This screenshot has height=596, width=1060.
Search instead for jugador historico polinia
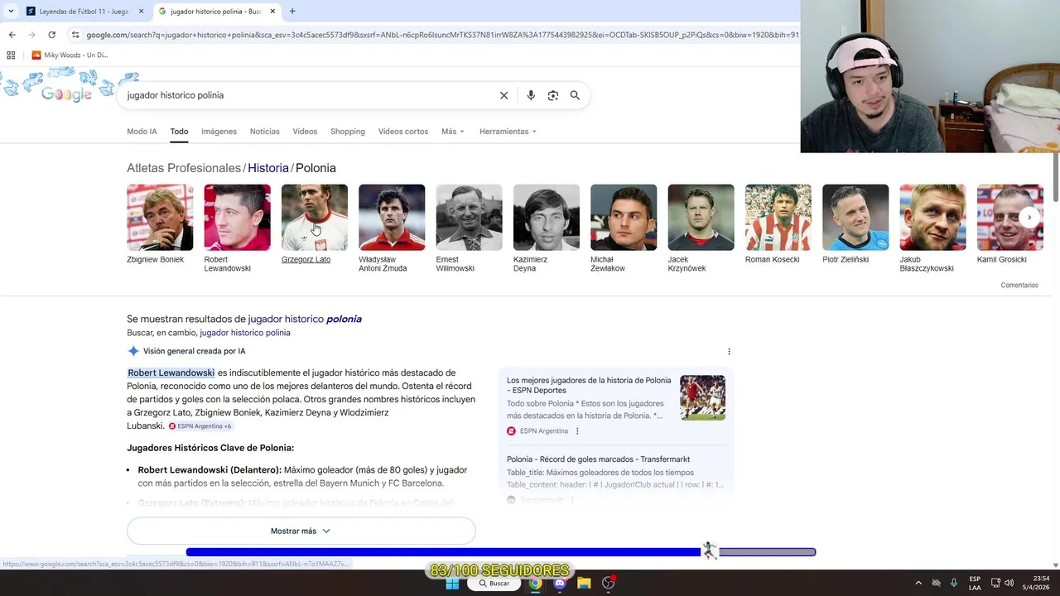coord(245,333)
